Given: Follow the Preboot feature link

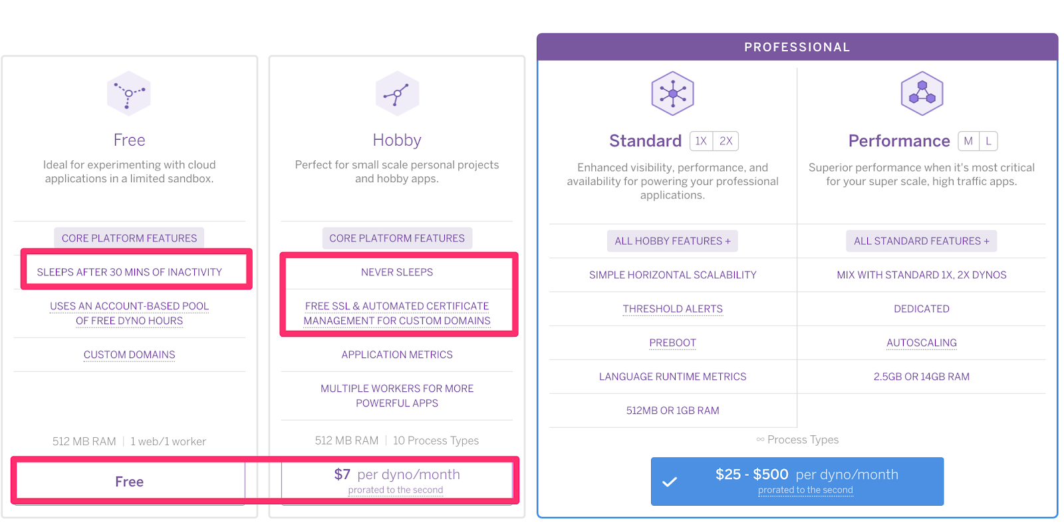Looking at the screenshot, I should point(672,343).
